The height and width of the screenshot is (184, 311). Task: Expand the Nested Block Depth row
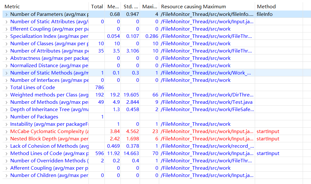(x=6, y=139)
